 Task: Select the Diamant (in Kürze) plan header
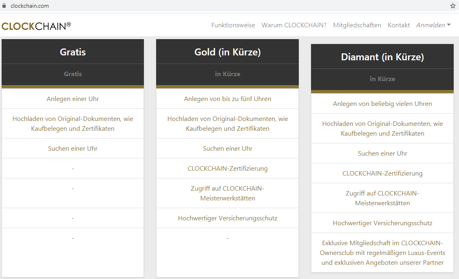382,57
